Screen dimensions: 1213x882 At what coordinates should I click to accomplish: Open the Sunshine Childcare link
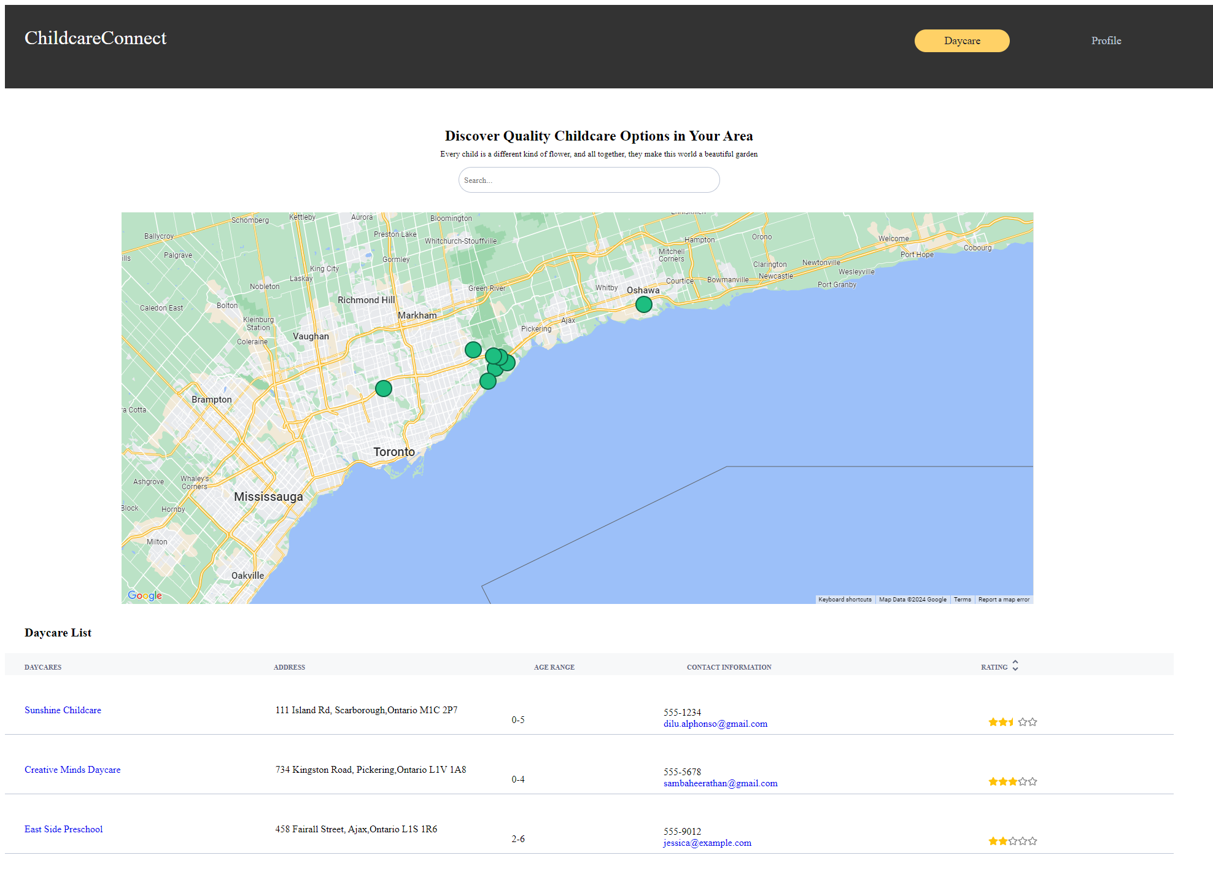[x=63, y=710]
